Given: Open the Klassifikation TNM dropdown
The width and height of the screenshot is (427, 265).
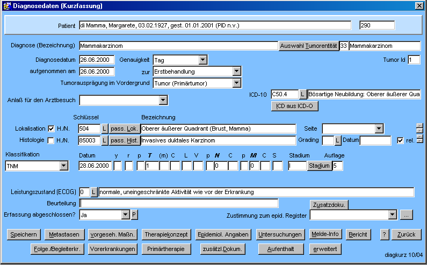Looking at the screenshot, I should 63,166.
